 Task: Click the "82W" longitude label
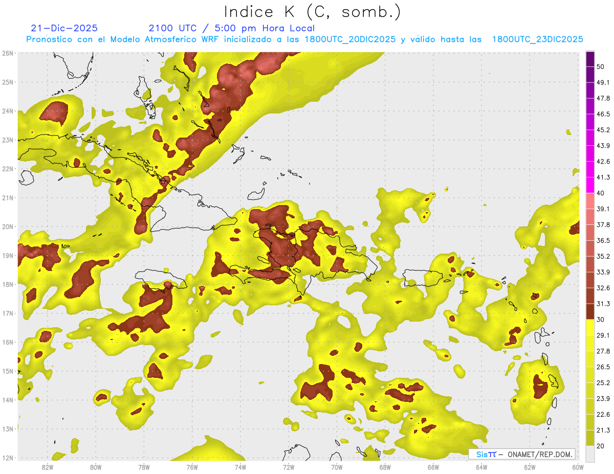point(48,467)
